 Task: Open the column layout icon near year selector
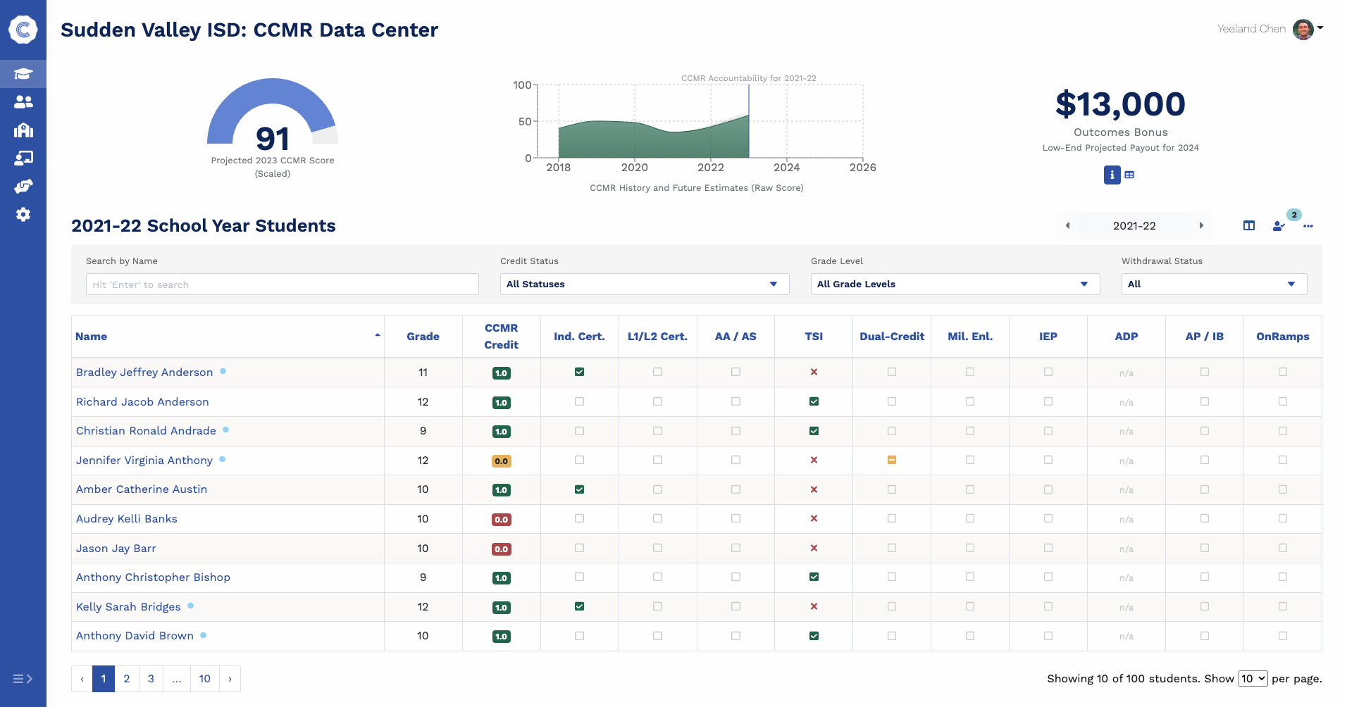pos(1249,225)
